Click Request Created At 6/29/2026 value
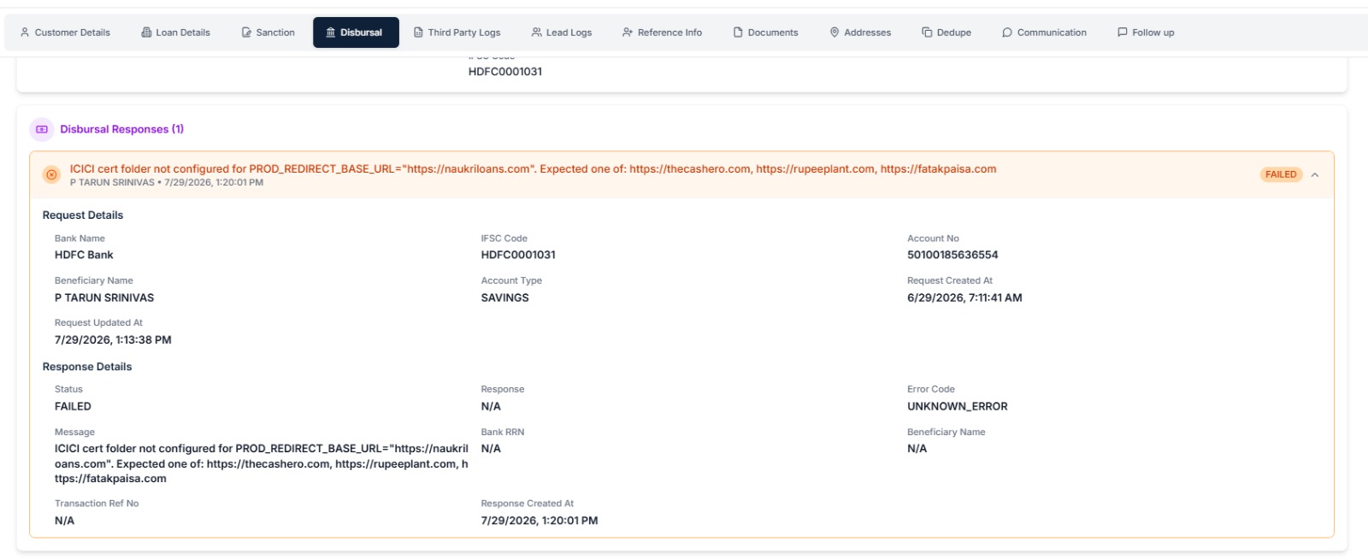Image resolution: width=1368 pixels, height=560 pixels. (964, 298)
